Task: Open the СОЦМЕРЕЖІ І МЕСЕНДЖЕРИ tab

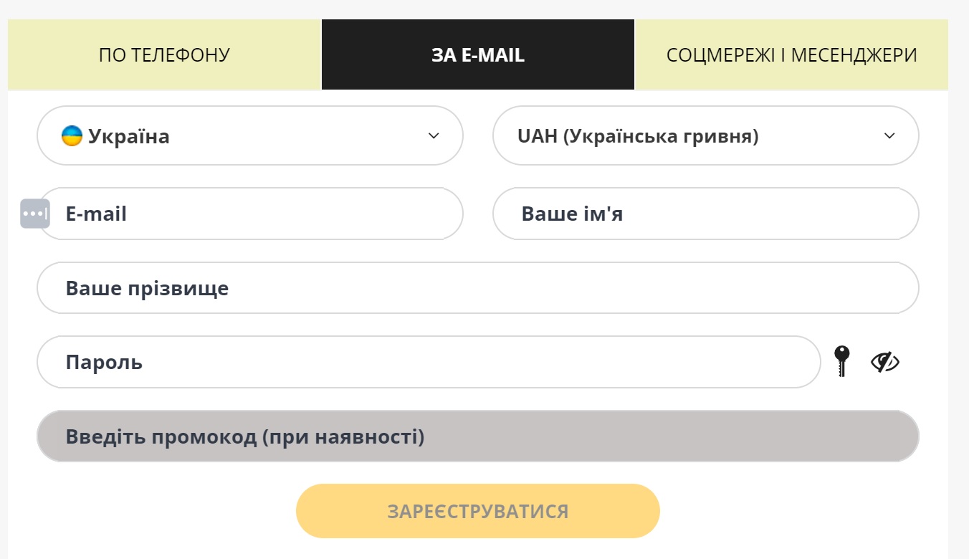Action: pyautogui.click(x=792, y=55)
